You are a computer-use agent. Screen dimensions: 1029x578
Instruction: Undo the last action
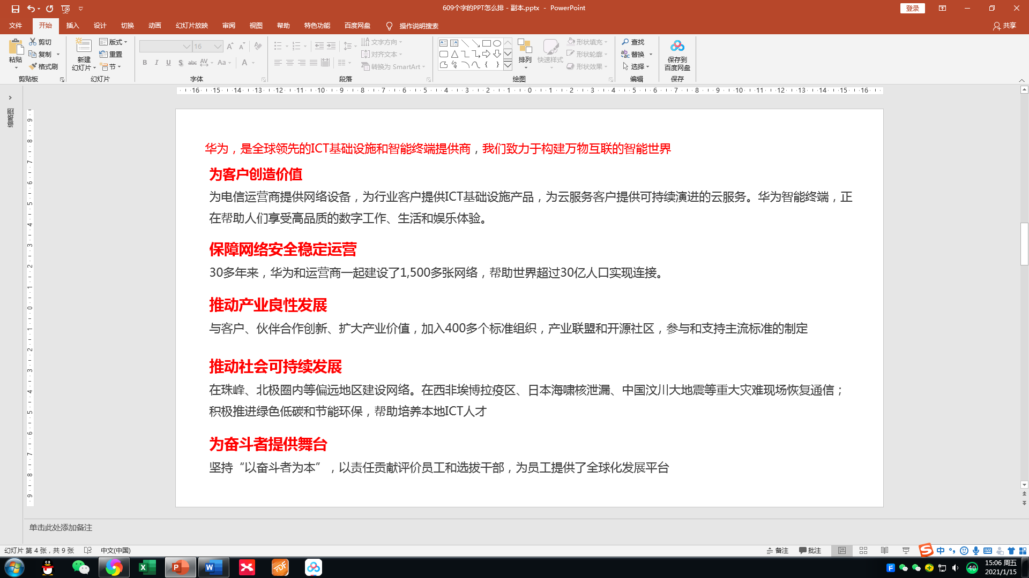[x=31, y=9]
